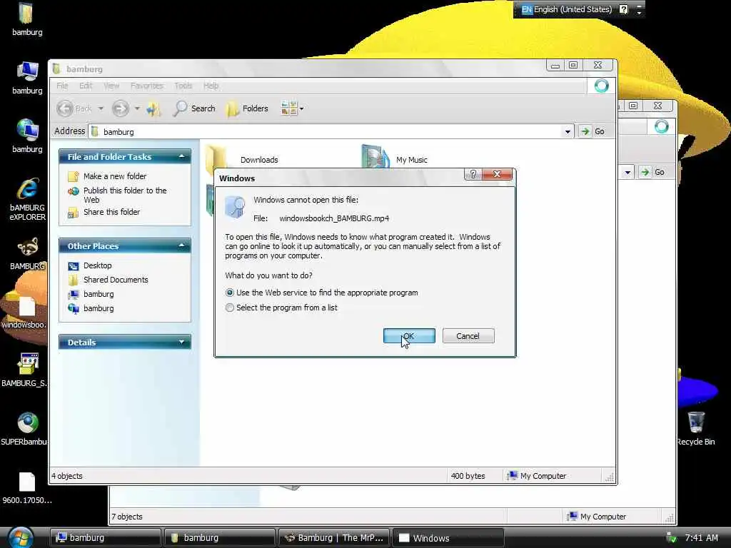The width and height of the screenshot is (731, 548).
Task: Open the bamburg computer desktop icon
Action: point(26,77)
